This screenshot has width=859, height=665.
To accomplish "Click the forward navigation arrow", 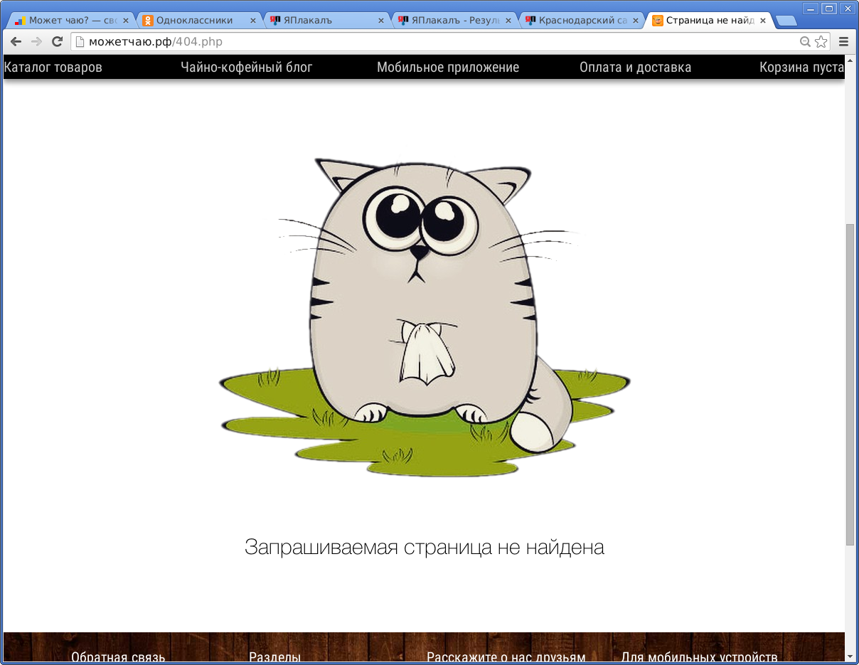I will pos(36,41).
